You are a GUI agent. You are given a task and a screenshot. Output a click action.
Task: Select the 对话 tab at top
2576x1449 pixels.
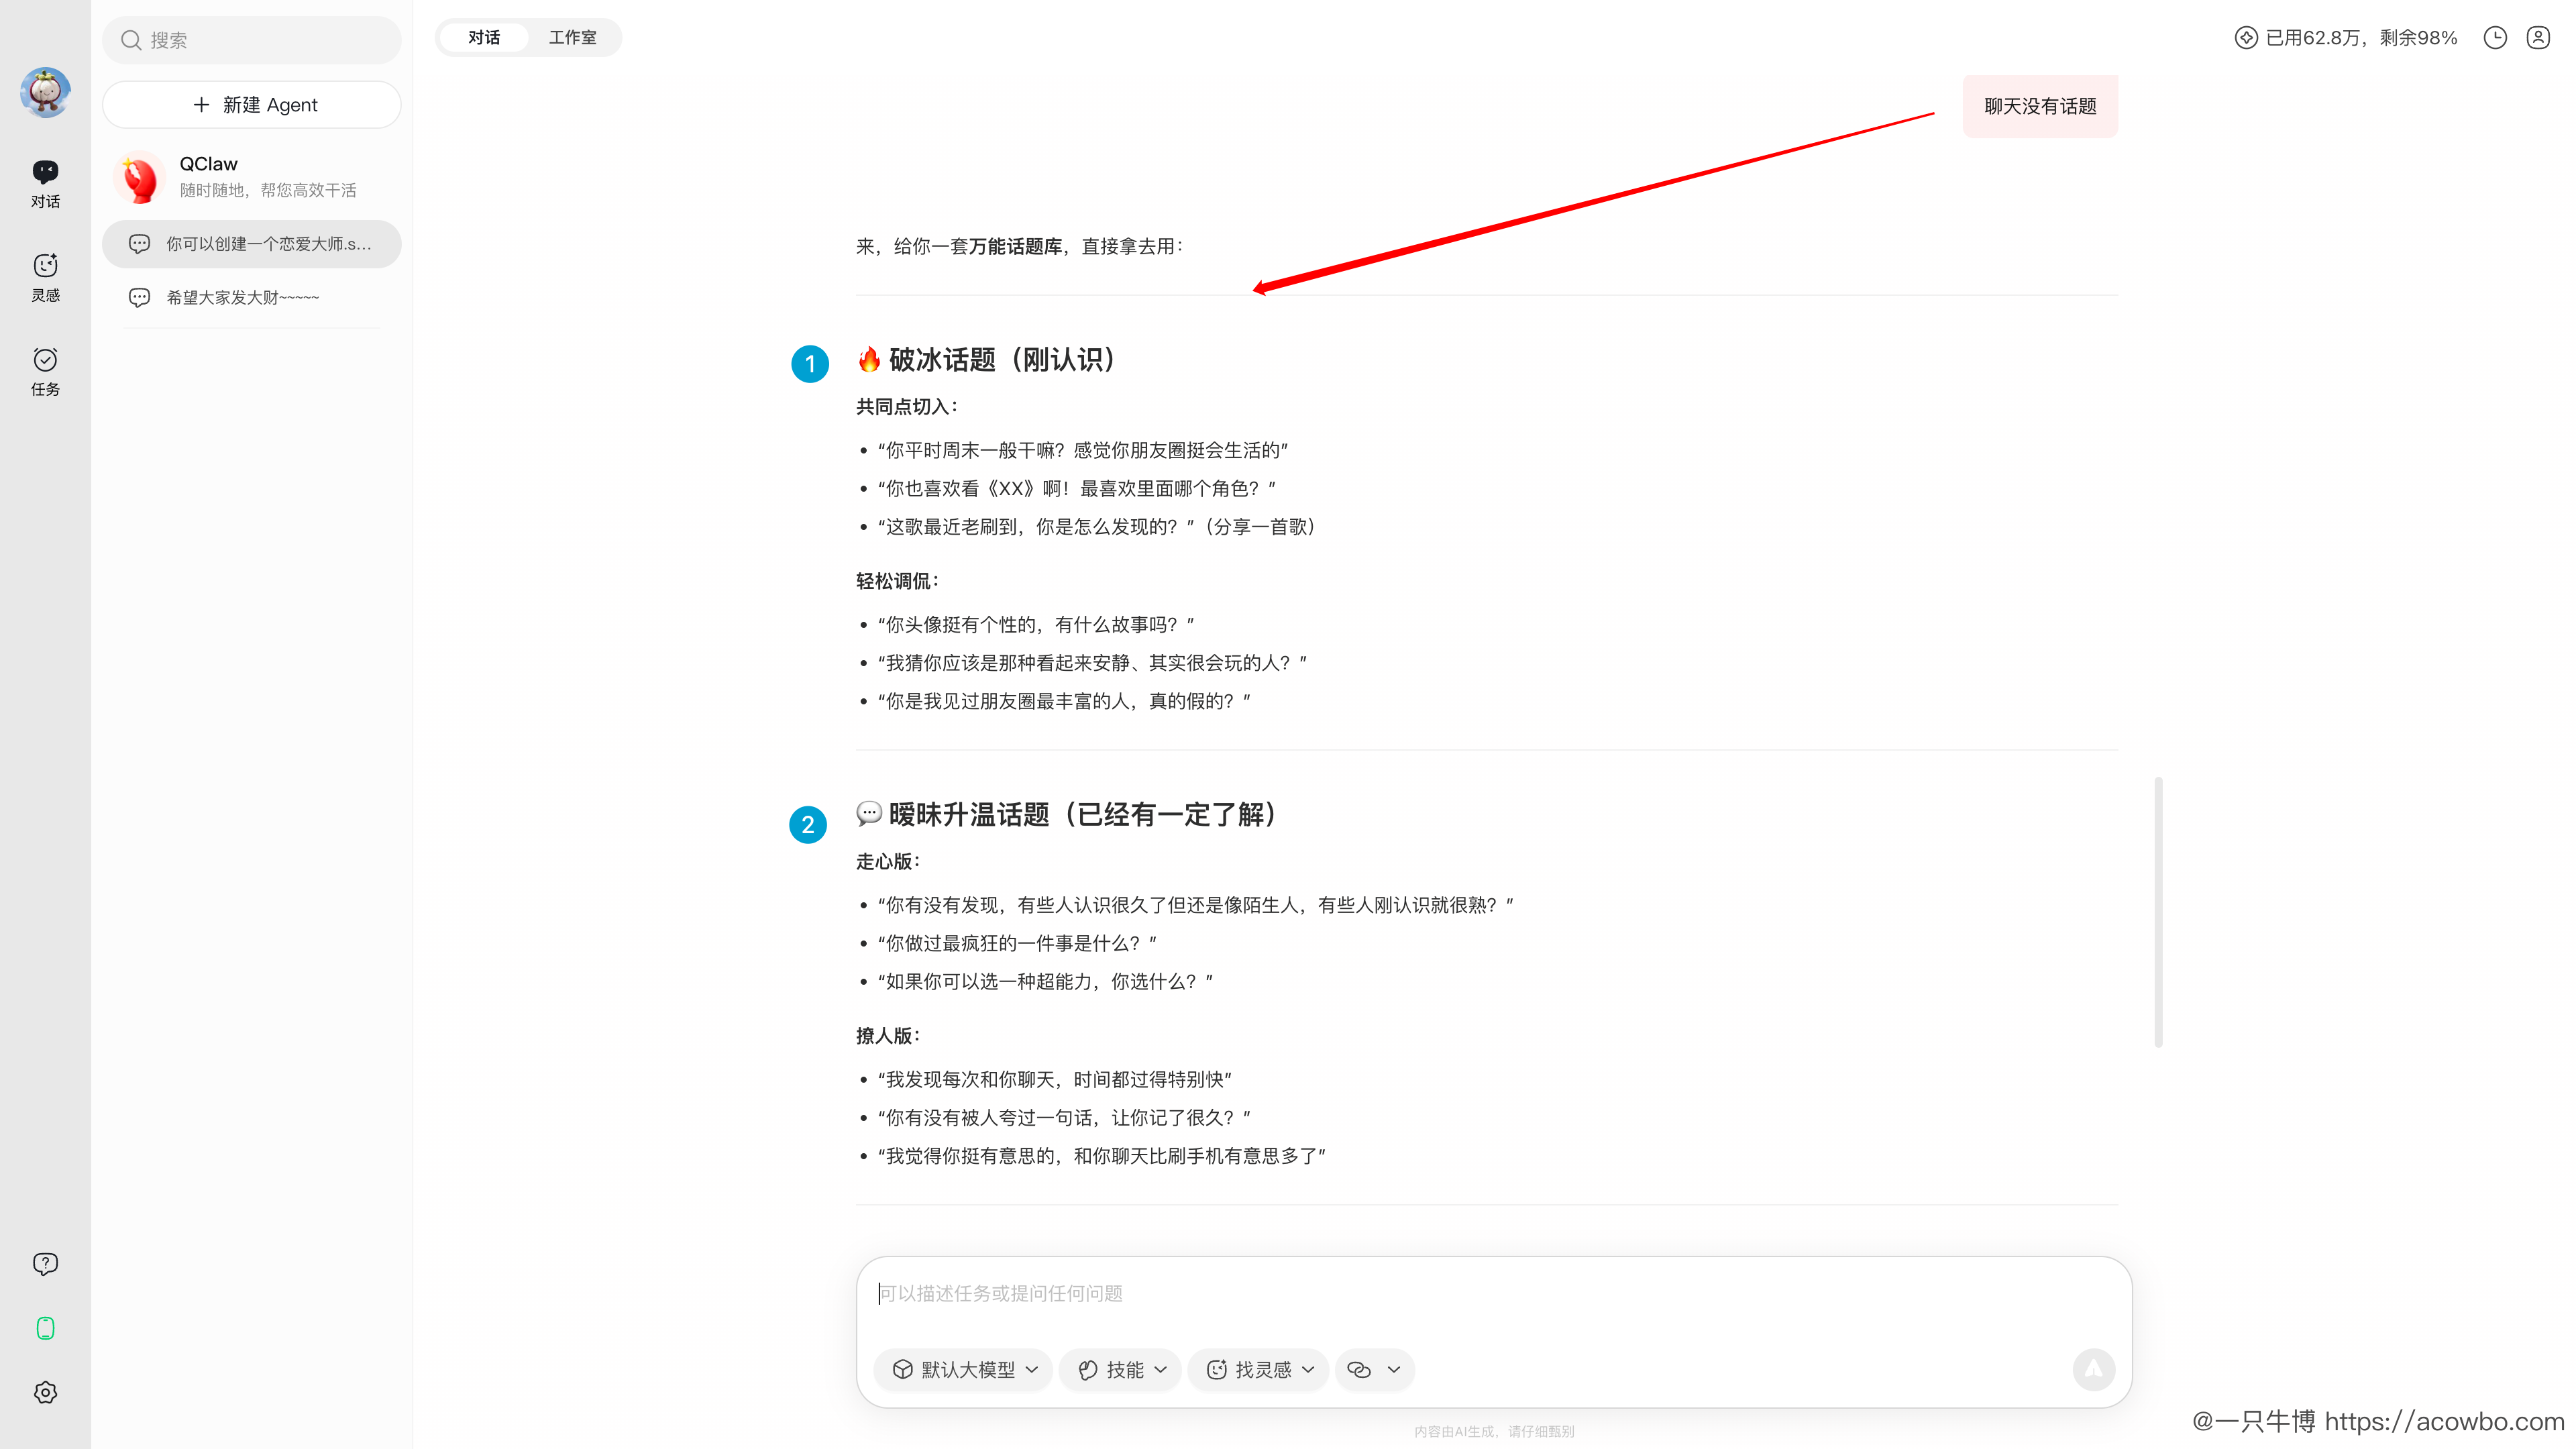484,38
